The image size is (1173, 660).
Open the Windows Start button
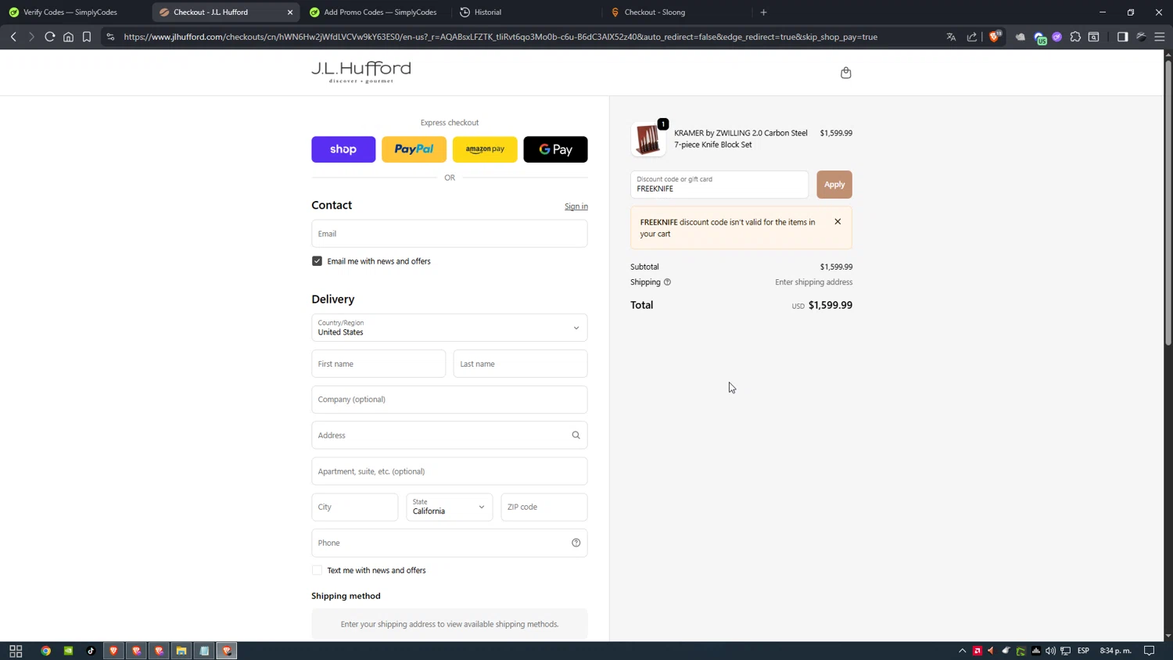click(x=16, y=651)
